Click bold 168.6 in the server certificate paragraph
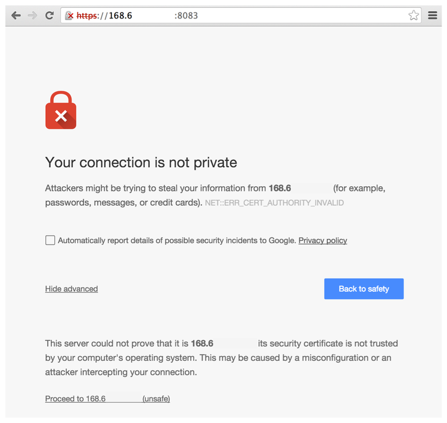Image resolution: width=447 pixels, height=423 pixels. [x=202, y=343]
